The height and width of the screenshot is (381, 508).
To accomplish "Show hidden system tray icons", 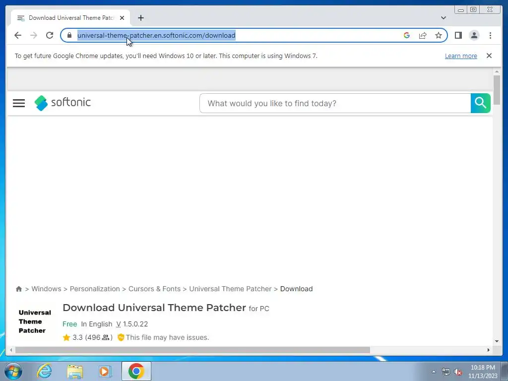I will pyautogui.click(x=434, y=372).
